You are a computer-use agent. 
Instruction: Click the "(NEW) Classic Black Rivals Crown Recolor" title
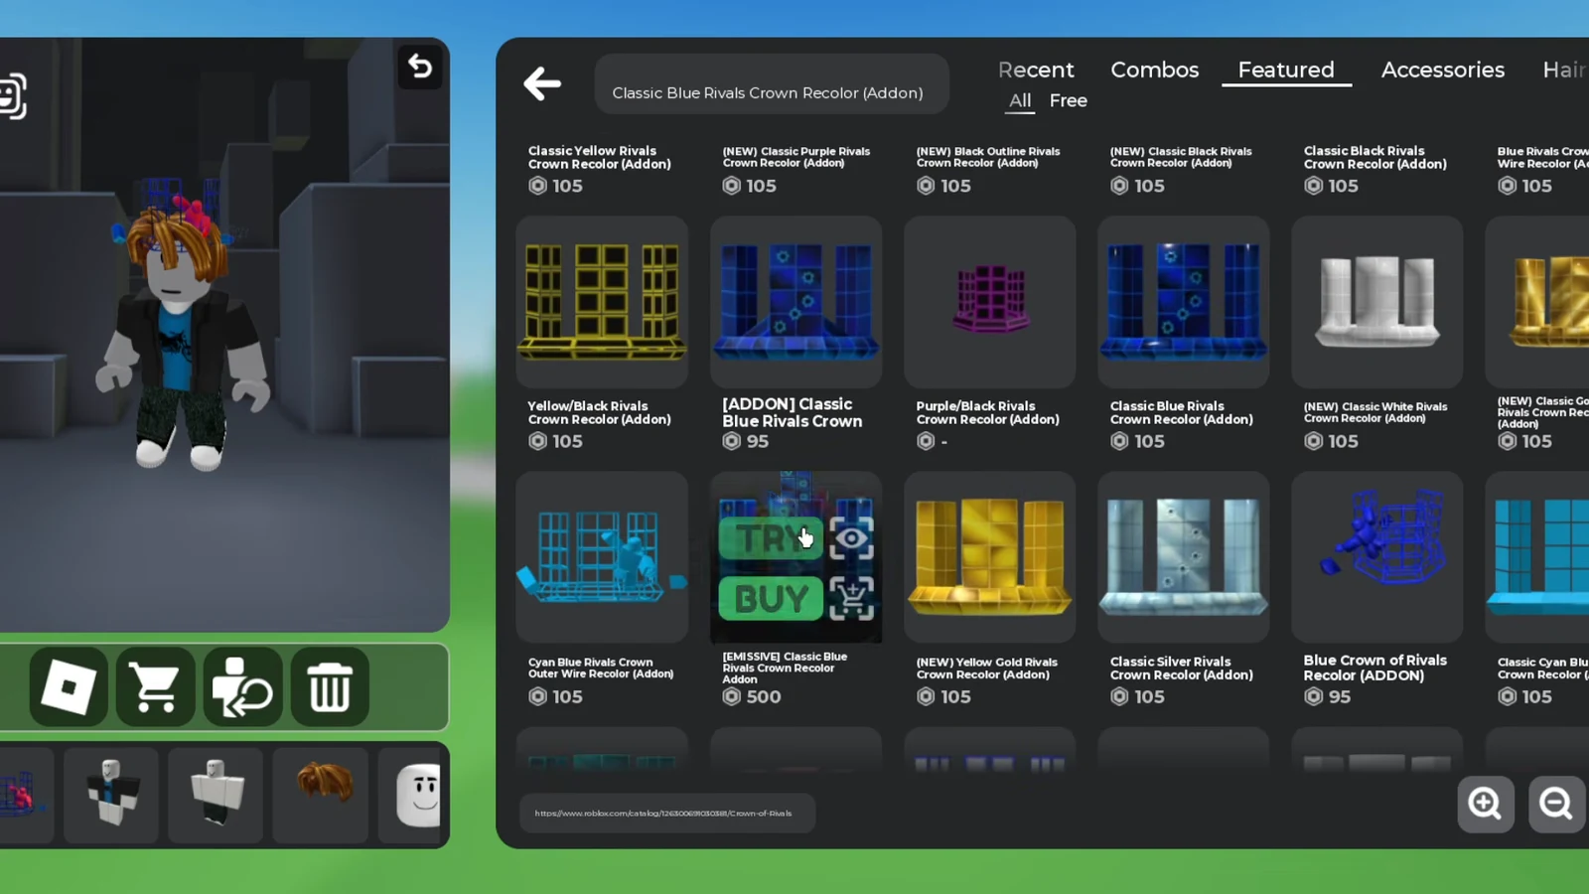point(1181,157)
